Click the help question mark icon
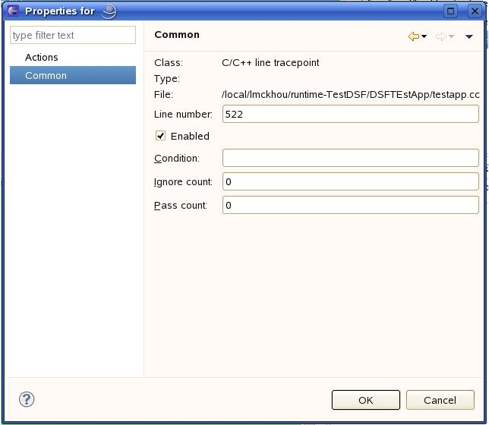Viewport: 489px width, 425px height. [27, 399]
